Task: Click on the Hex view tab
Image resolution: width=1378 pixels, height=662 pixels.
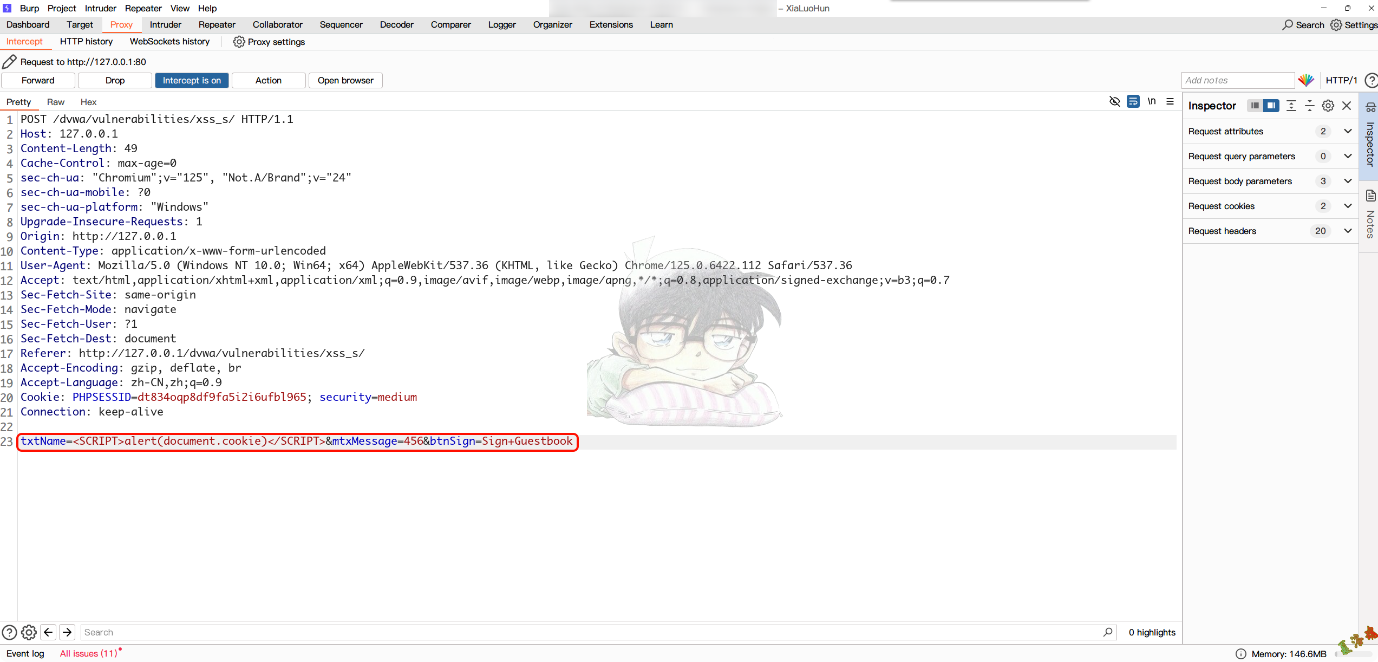Action: coord(88,102)
